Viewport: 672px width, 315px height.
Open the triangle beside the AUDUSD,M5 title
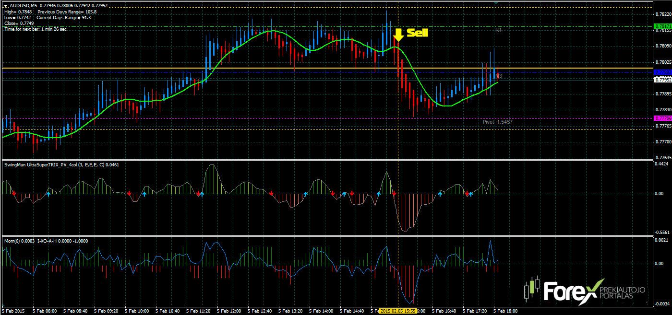pos(5,6)
